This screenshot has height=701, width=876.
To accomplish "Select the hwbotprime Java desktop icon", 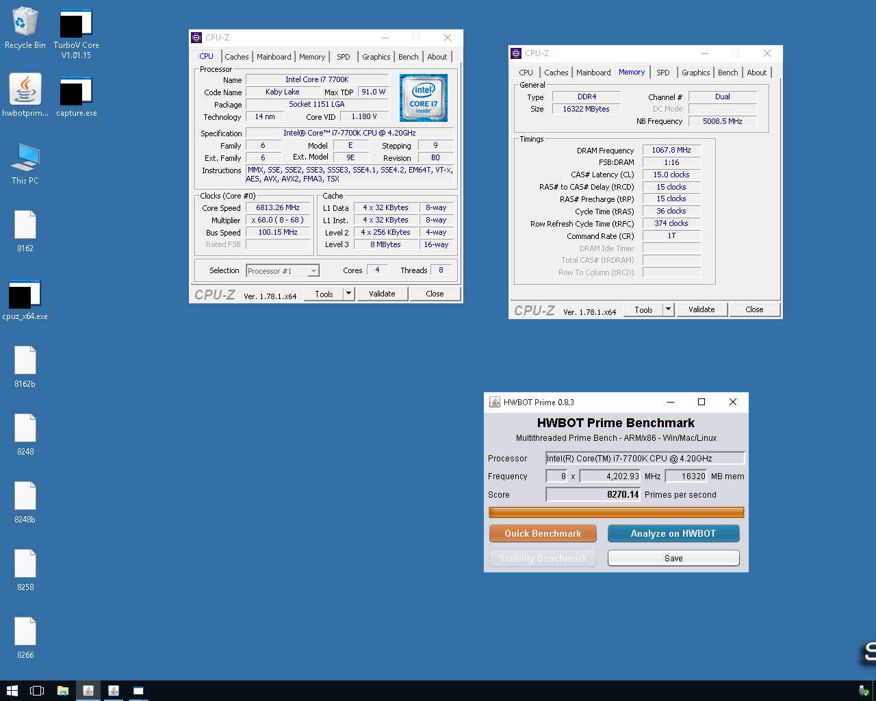I will (x=25, y=95).
